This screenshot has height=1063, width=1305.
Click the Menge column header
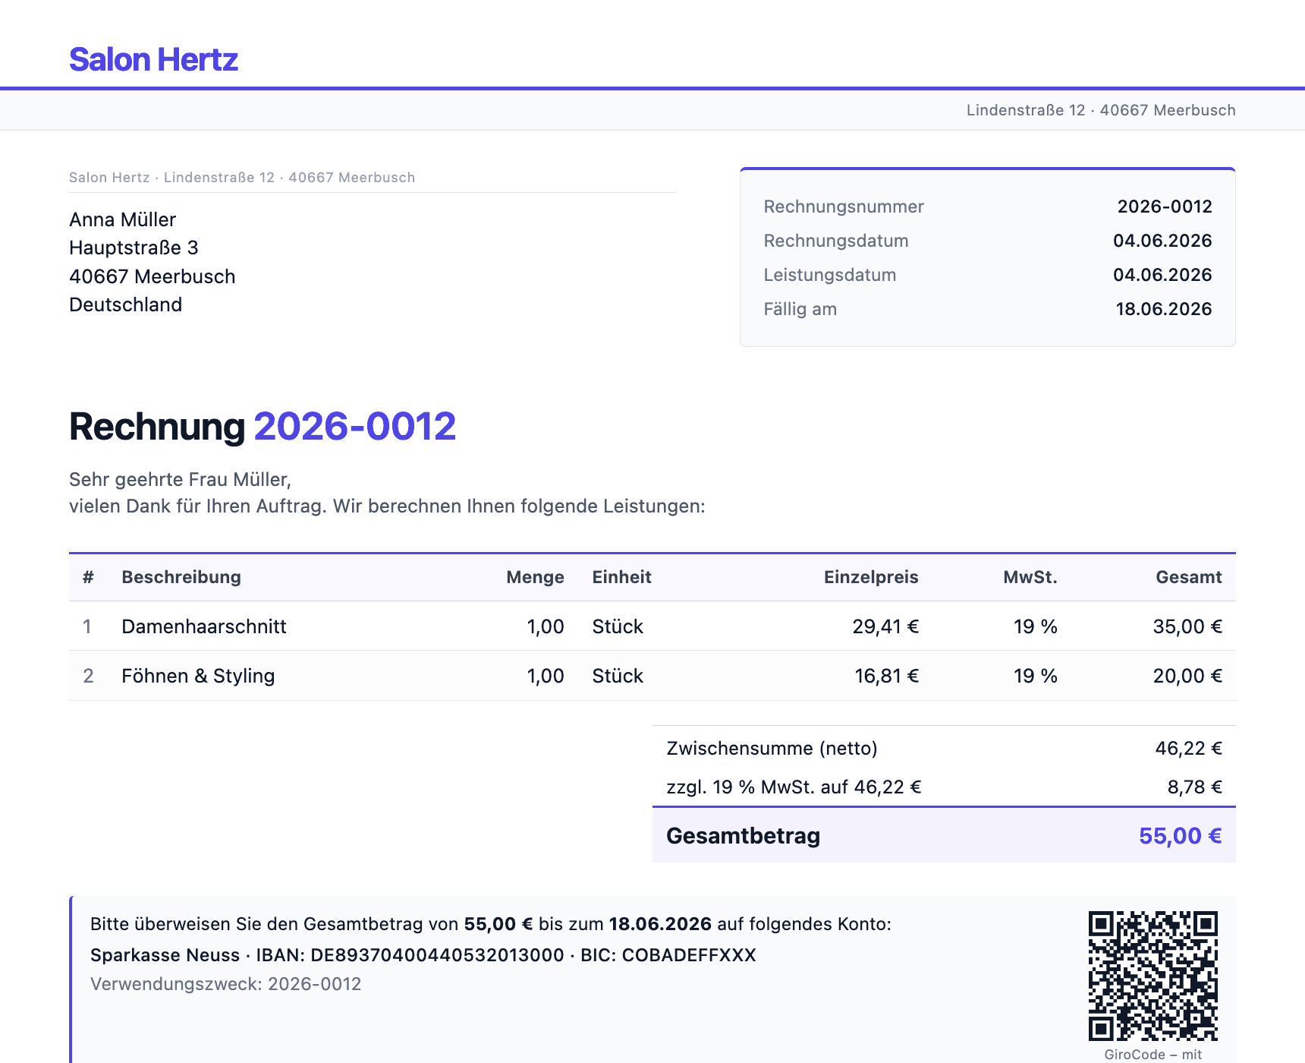535,577
